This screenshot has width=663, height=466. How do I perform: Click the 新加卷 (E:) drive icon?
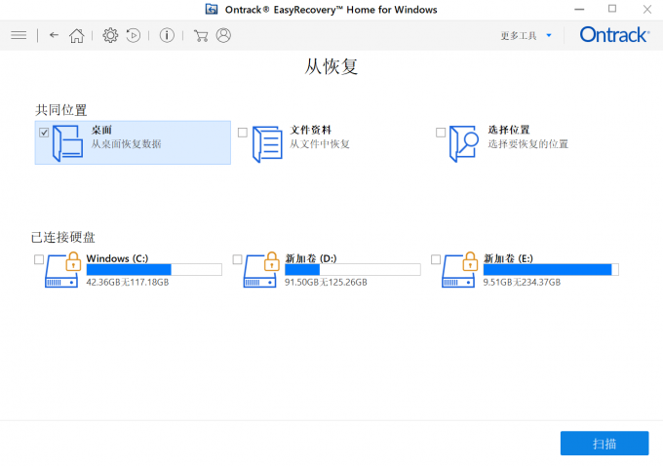click(x=459, y=270)
